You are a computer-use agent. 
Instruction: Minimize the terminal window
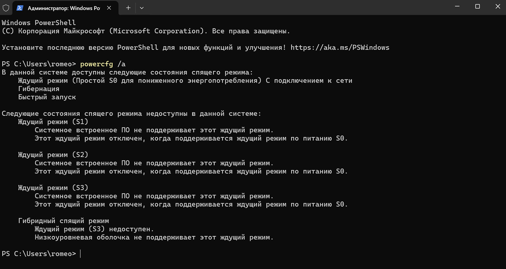pos(457,7)
